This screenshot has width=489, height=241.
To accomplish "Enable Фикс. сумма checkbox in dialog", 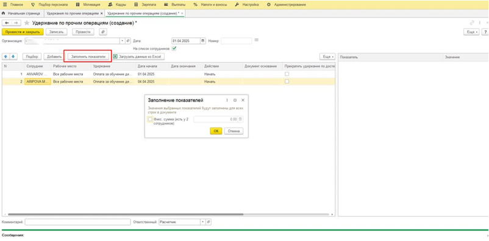I will point(151,119).
